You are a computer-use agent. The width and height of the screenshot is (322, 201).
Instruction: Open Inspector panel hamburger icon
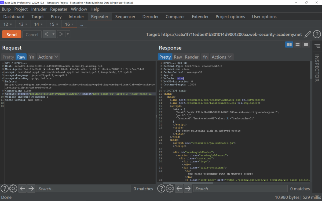[x=317, y=46]
